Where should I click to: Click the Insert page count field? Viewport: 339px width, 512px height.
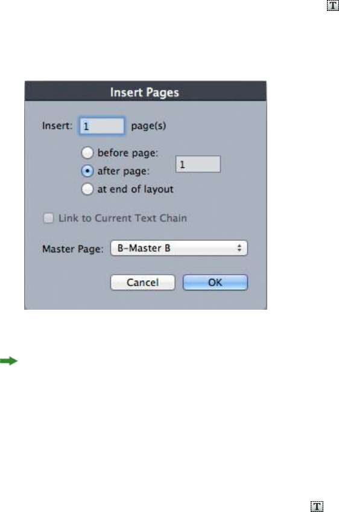coord(102,126)
